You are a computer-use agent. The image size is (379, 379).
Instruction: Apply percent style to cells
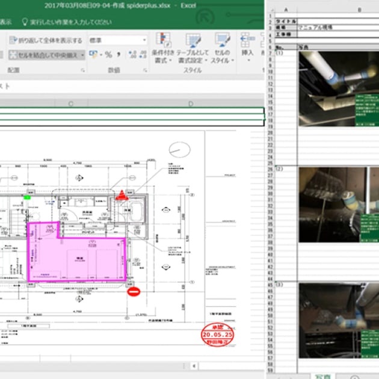[x=108, y=55]
